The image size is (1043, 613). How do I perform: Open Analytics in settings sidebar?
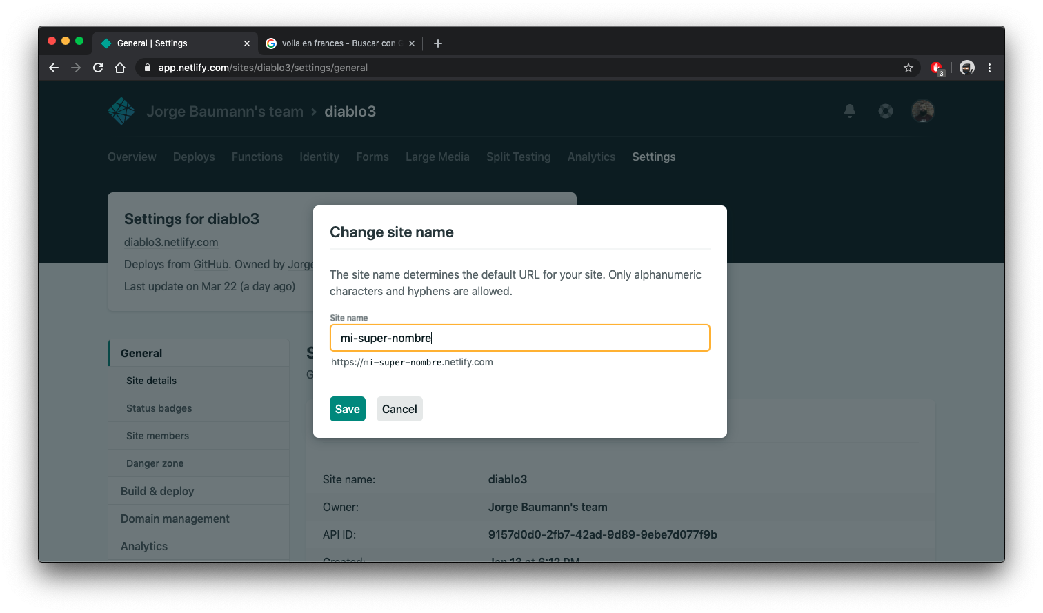tap(199, 546)
